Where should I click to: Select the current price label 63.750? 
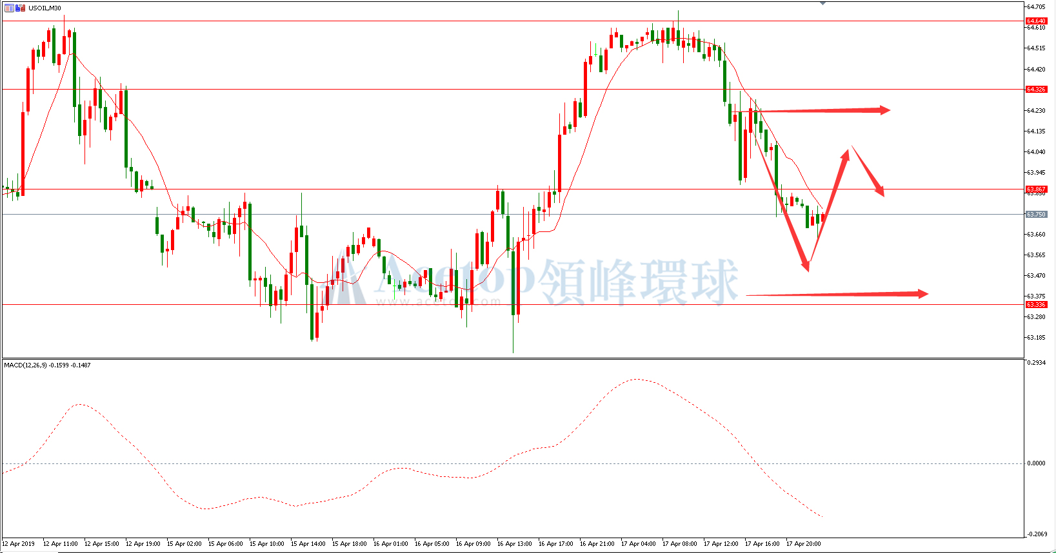1036,214
